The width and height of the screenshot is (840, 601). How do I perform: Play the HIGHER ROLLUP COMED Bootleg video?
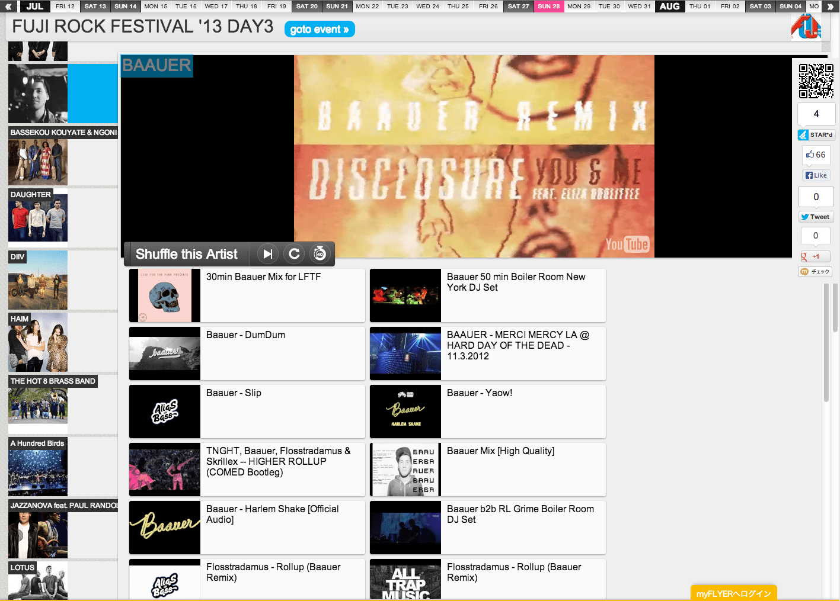(247, 470)
